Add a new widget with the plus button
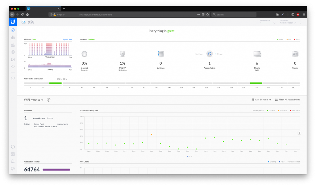 click(48, 99)
